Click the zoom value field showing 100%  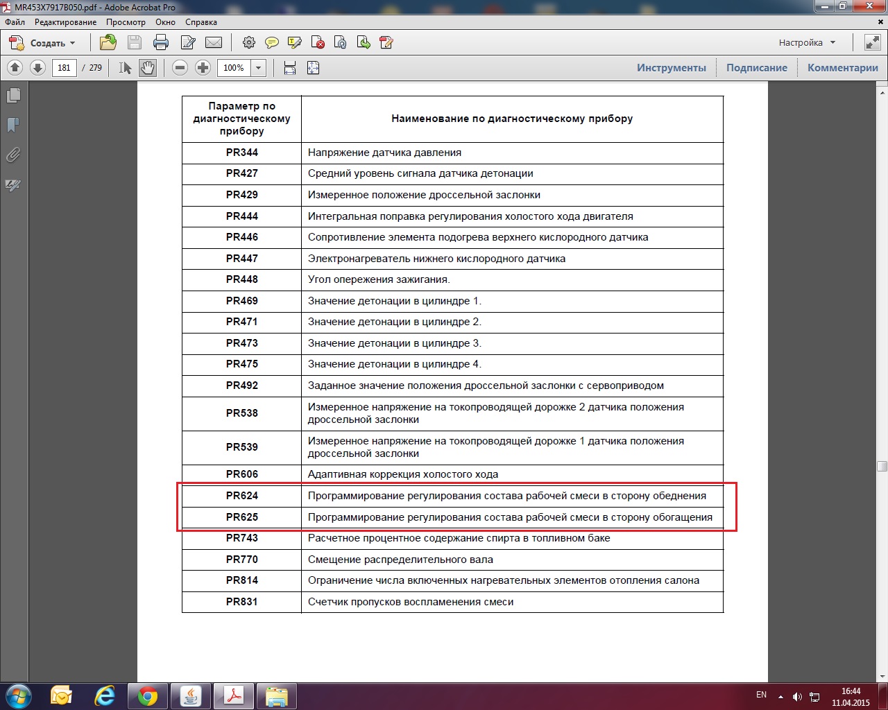coord(234,68)
